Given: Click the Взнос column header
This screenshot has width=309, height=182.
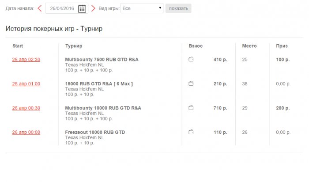Looking at the screenshot, I should [196, 46].
